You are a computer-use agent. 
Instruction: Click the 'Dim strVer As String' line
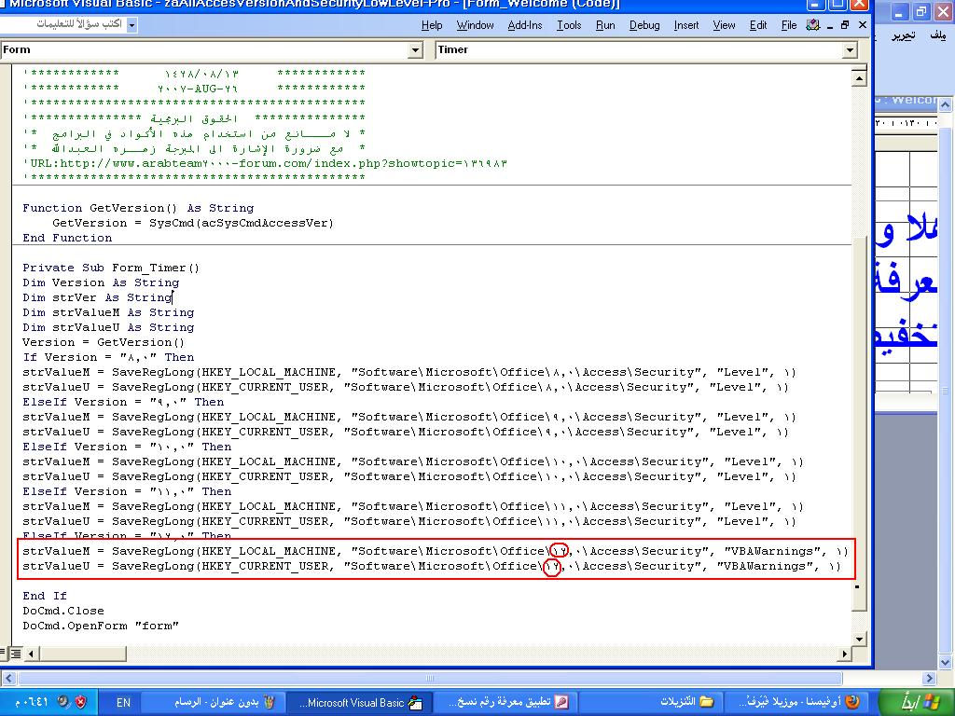pyautogui.click(x=97, y=297)
